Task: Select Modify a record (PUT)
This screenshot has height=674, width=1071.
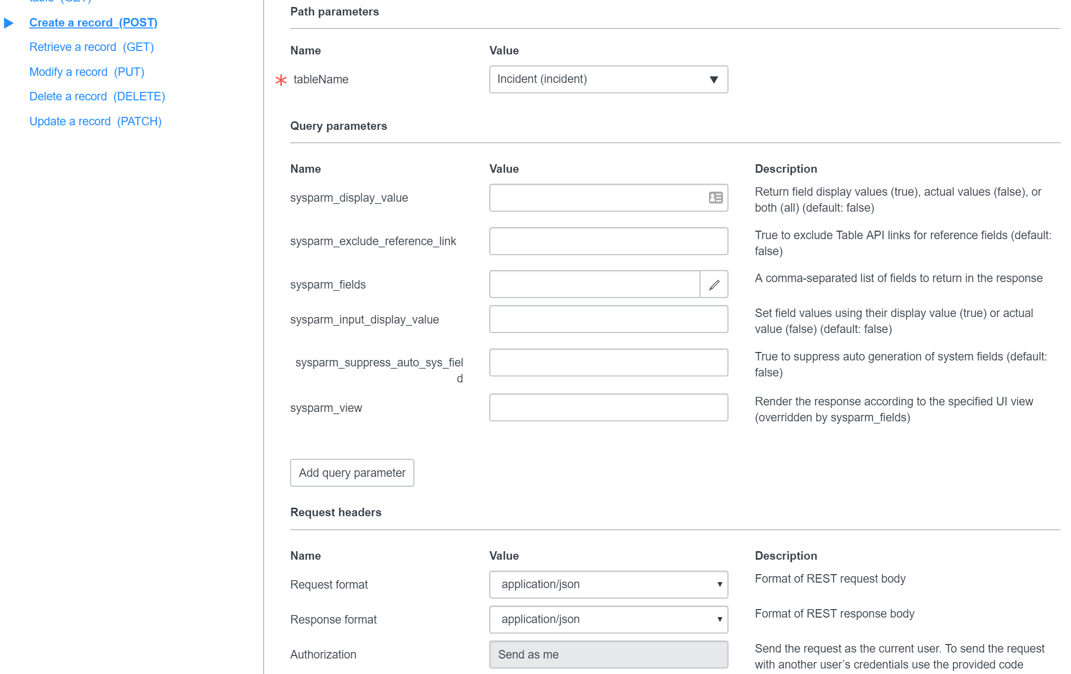Action: pos(87,72)
